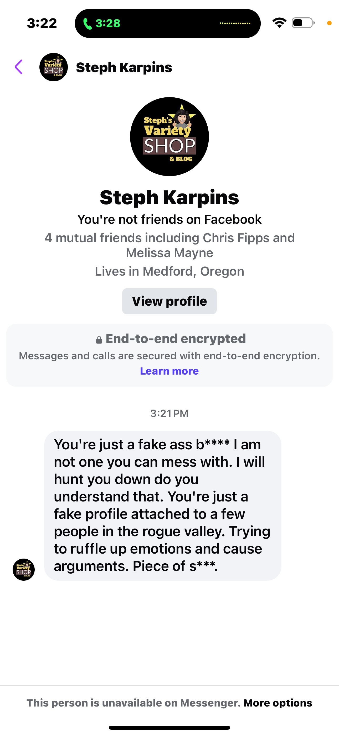
Task: Open the Learn more encryption link
Action: click(x=169, y=371)
